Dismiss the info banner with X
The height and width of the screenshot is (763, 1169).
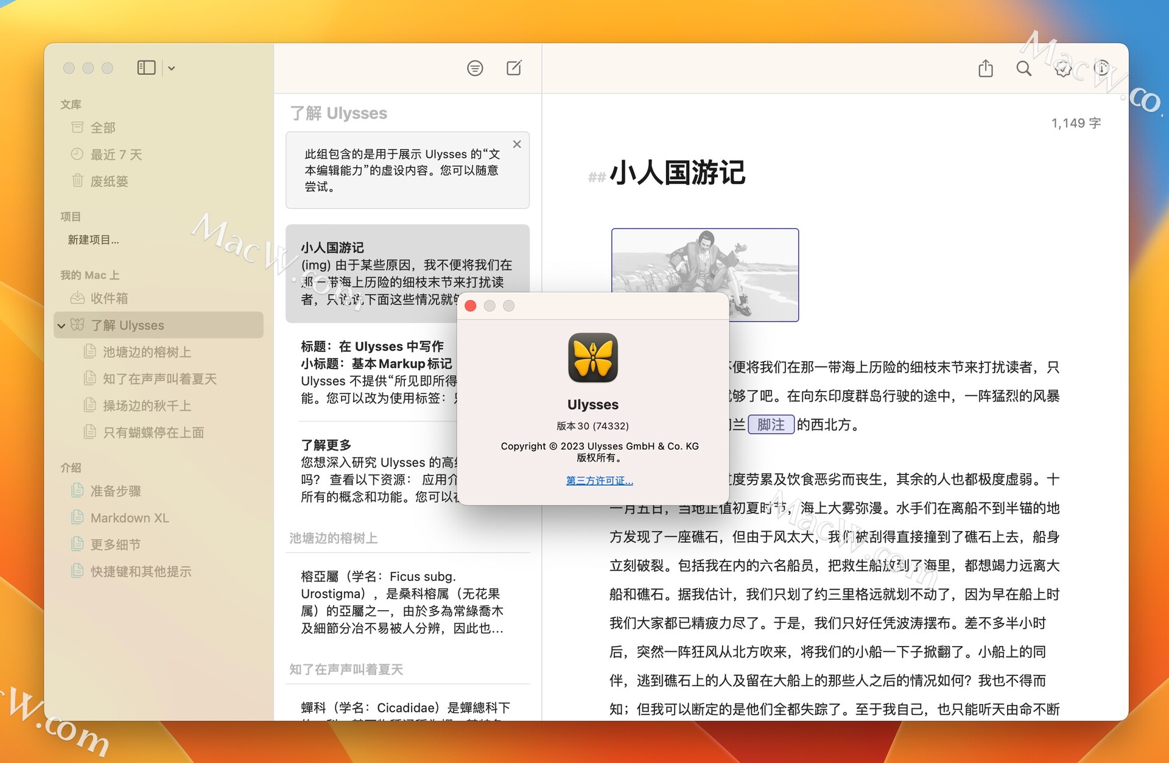[517, 144]
